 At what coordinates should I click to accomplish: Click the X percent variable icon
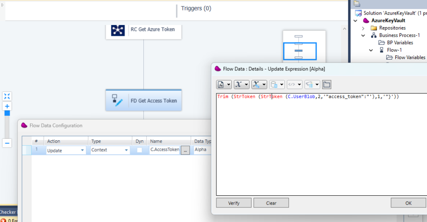(256, 85)
